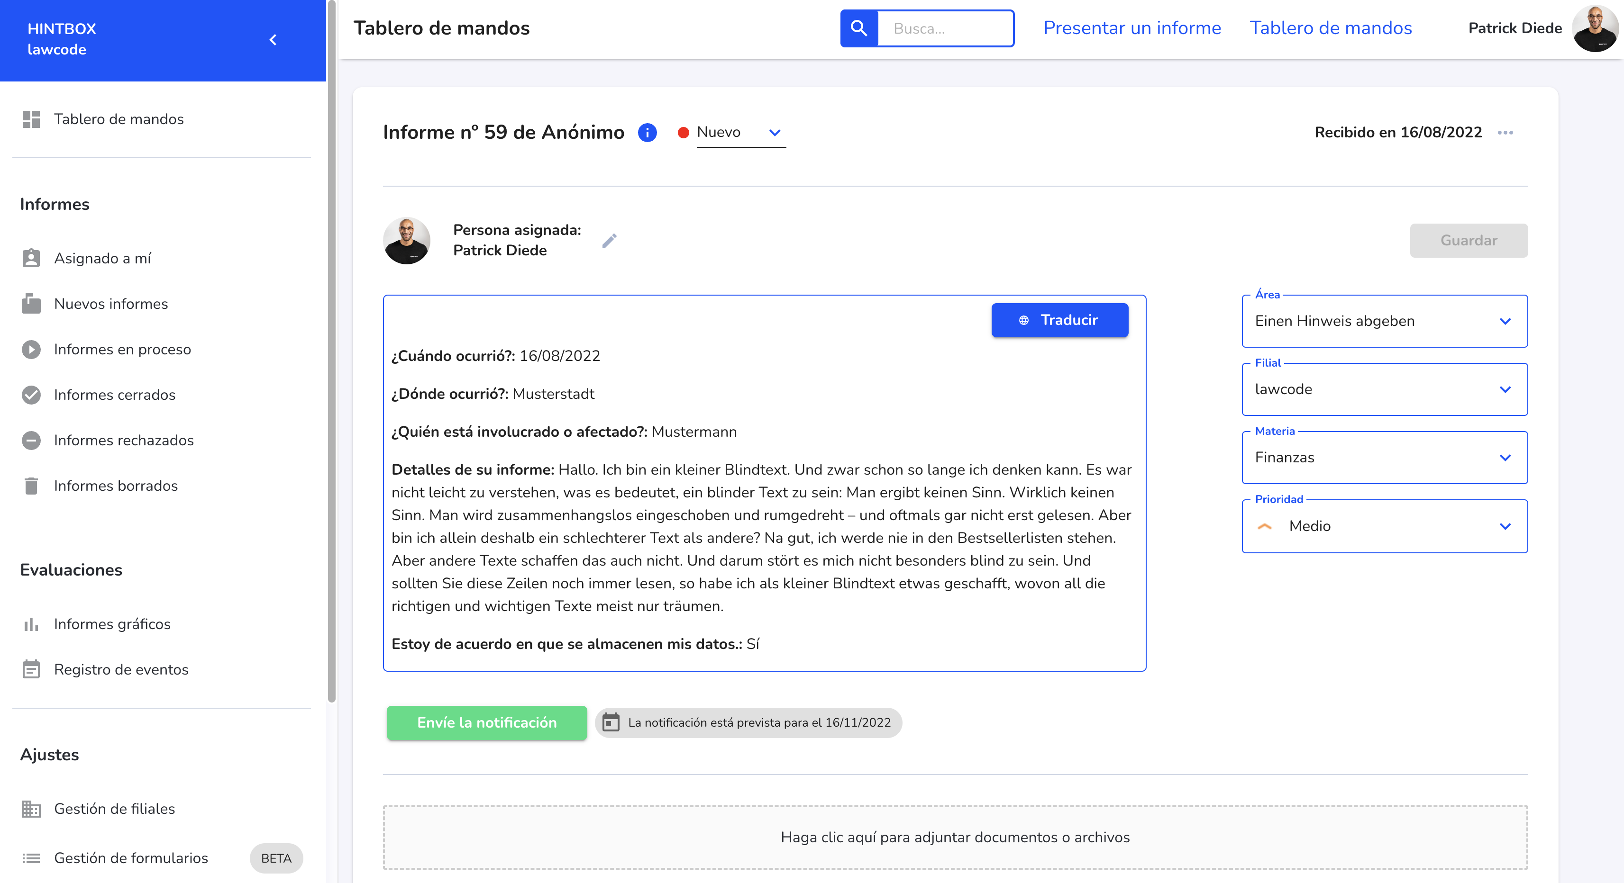Click the Informes en proceso play icon
The width and height of the screenshot is (1624, 883).
tap(31, 349)
